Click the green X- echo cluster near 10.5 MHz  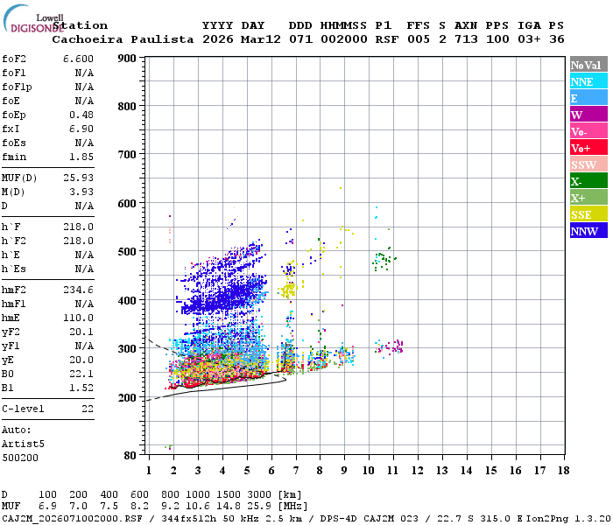[384, 261]
